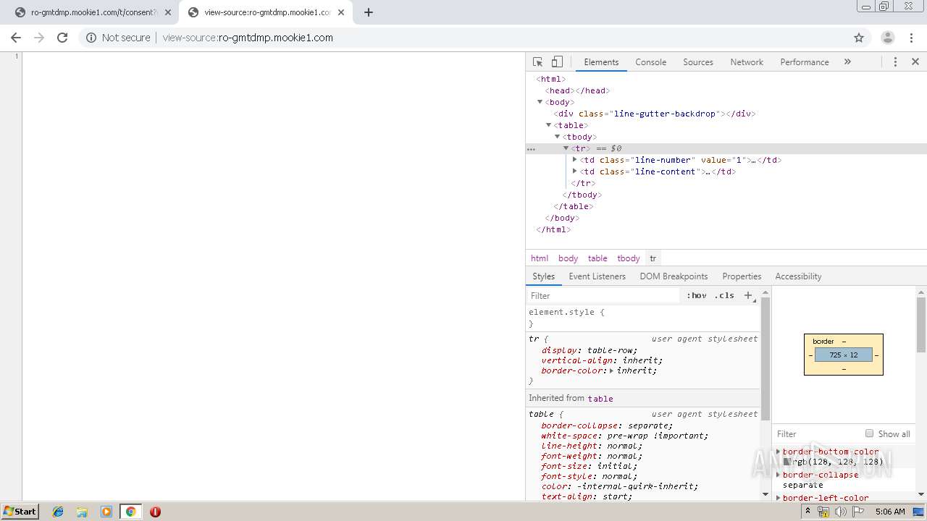Collapse the body element node
Image resolution: width=927 pixels, height=521 pixels.
pos(540,102)
